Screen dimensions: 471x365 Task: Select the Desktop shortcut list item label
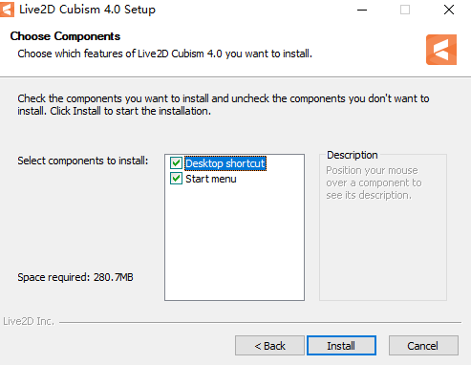point(225,163)
